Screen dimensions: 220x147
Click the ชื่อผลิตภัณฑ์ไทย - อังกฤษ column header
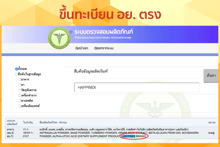coord(122,122)
